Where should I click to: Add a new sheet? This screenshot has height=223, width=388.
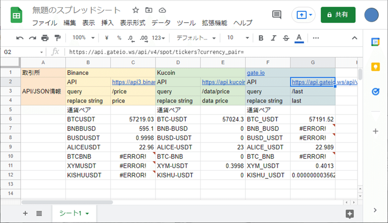[25, 213]
